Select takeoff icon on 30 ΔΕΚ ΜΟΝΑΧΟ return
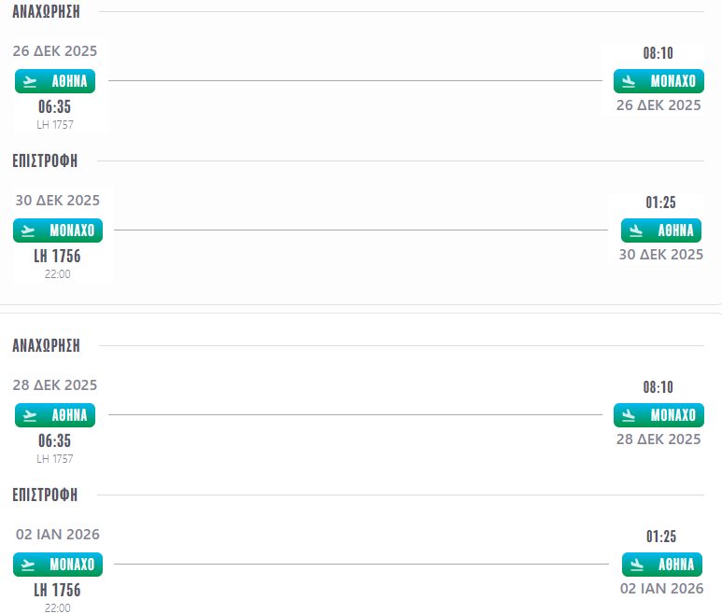The width and height of the screenshot is (722, 614). (x=29, y=230)
